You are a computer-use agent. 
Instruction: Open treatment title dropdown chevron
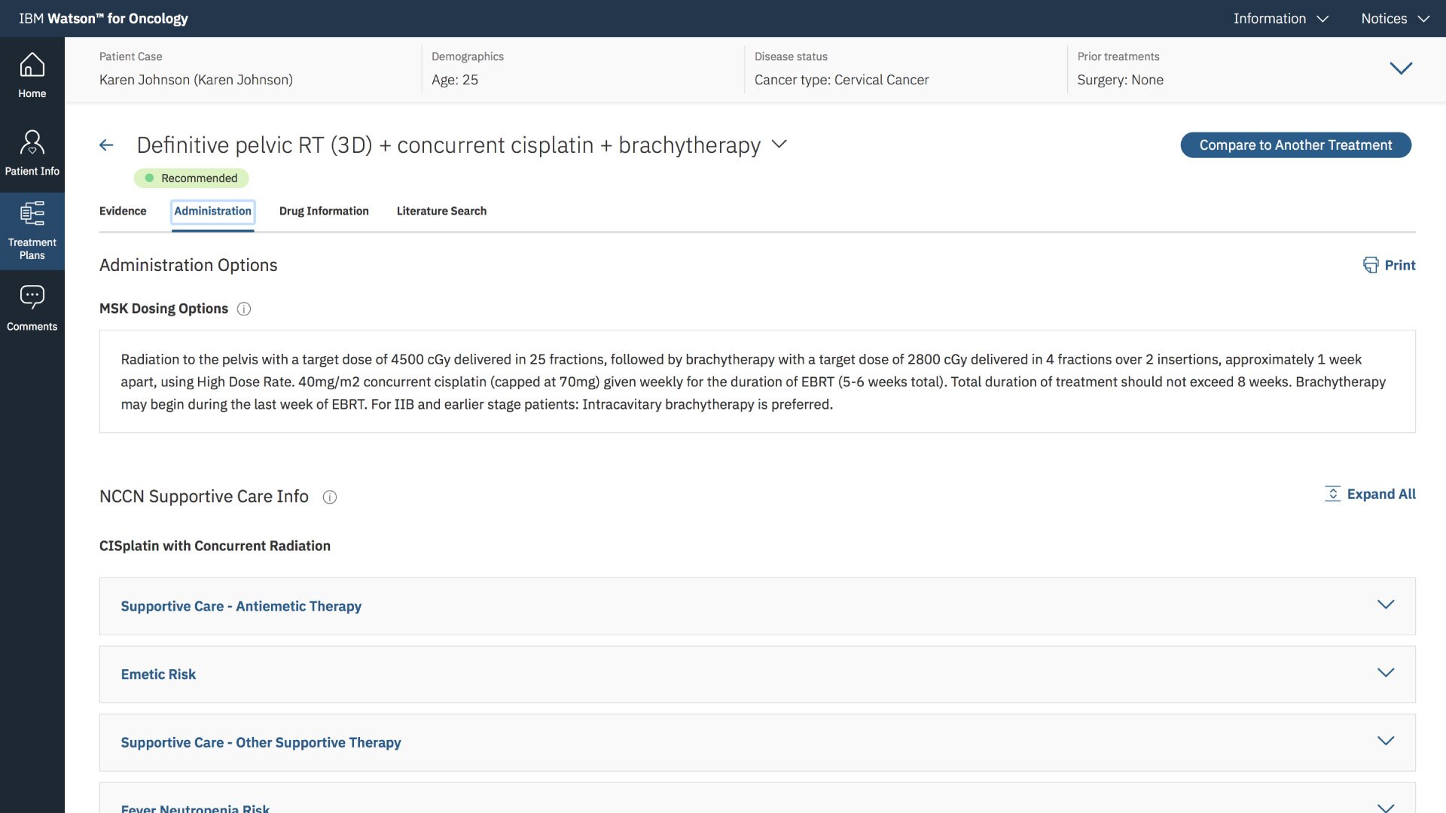pos(779,144)
